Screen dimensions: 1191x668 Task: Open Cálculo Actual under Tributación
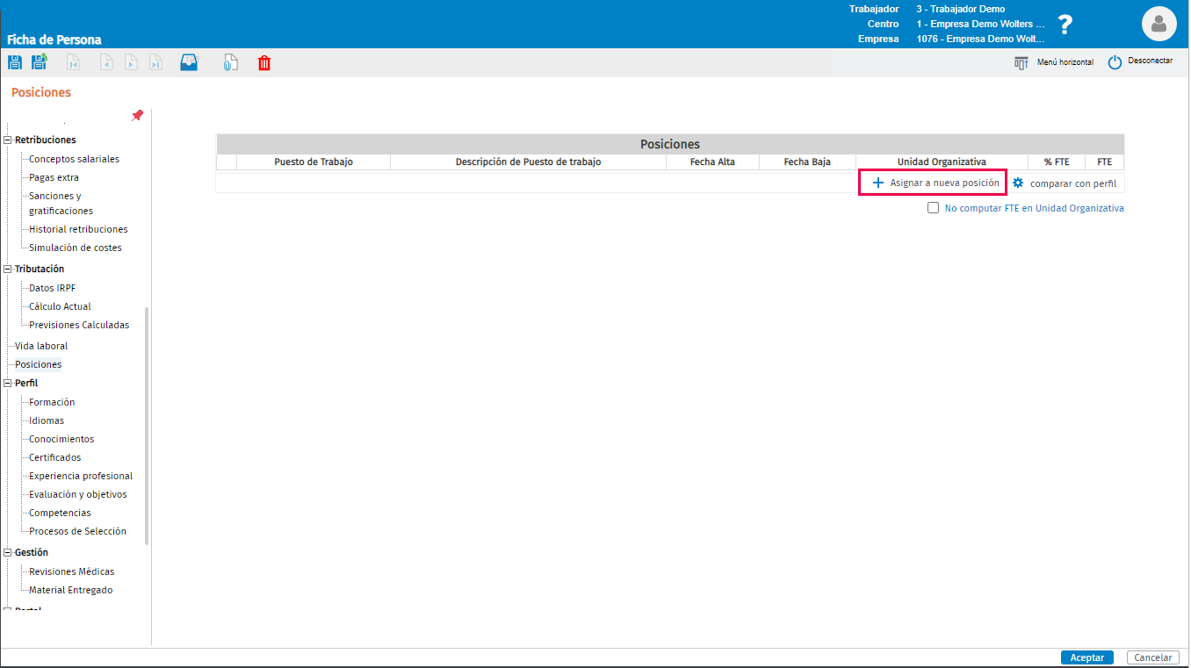60,306
